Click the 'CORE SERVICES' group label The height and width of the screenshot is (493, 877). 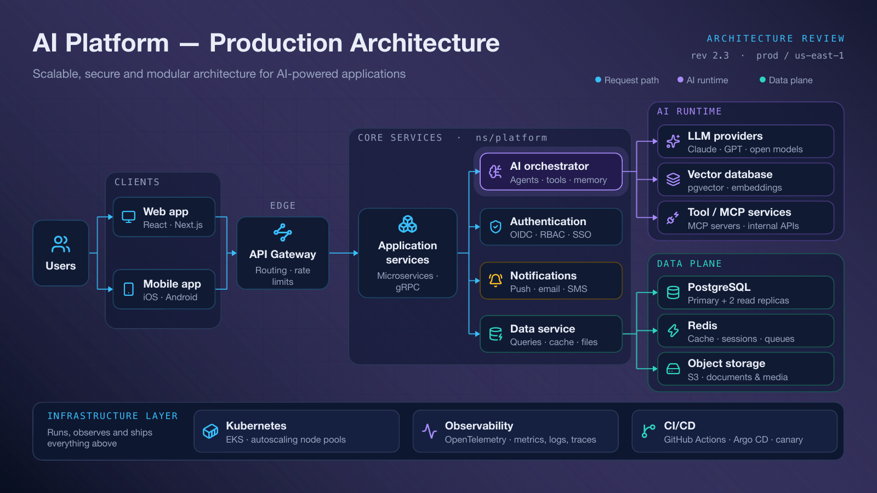[x=400, y=137]
